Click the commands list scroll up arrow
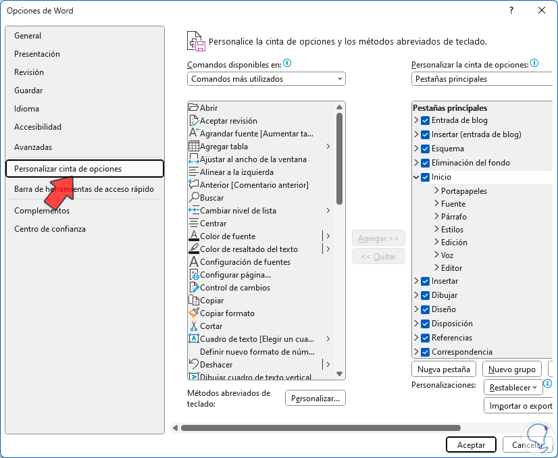Viewport: 558px width, 458px height. coord(339,107)
